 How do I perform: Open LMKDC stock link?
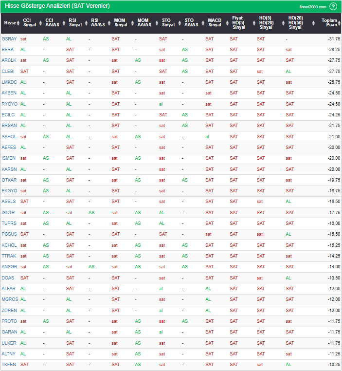pyautogui.click(x=9, y=82)
